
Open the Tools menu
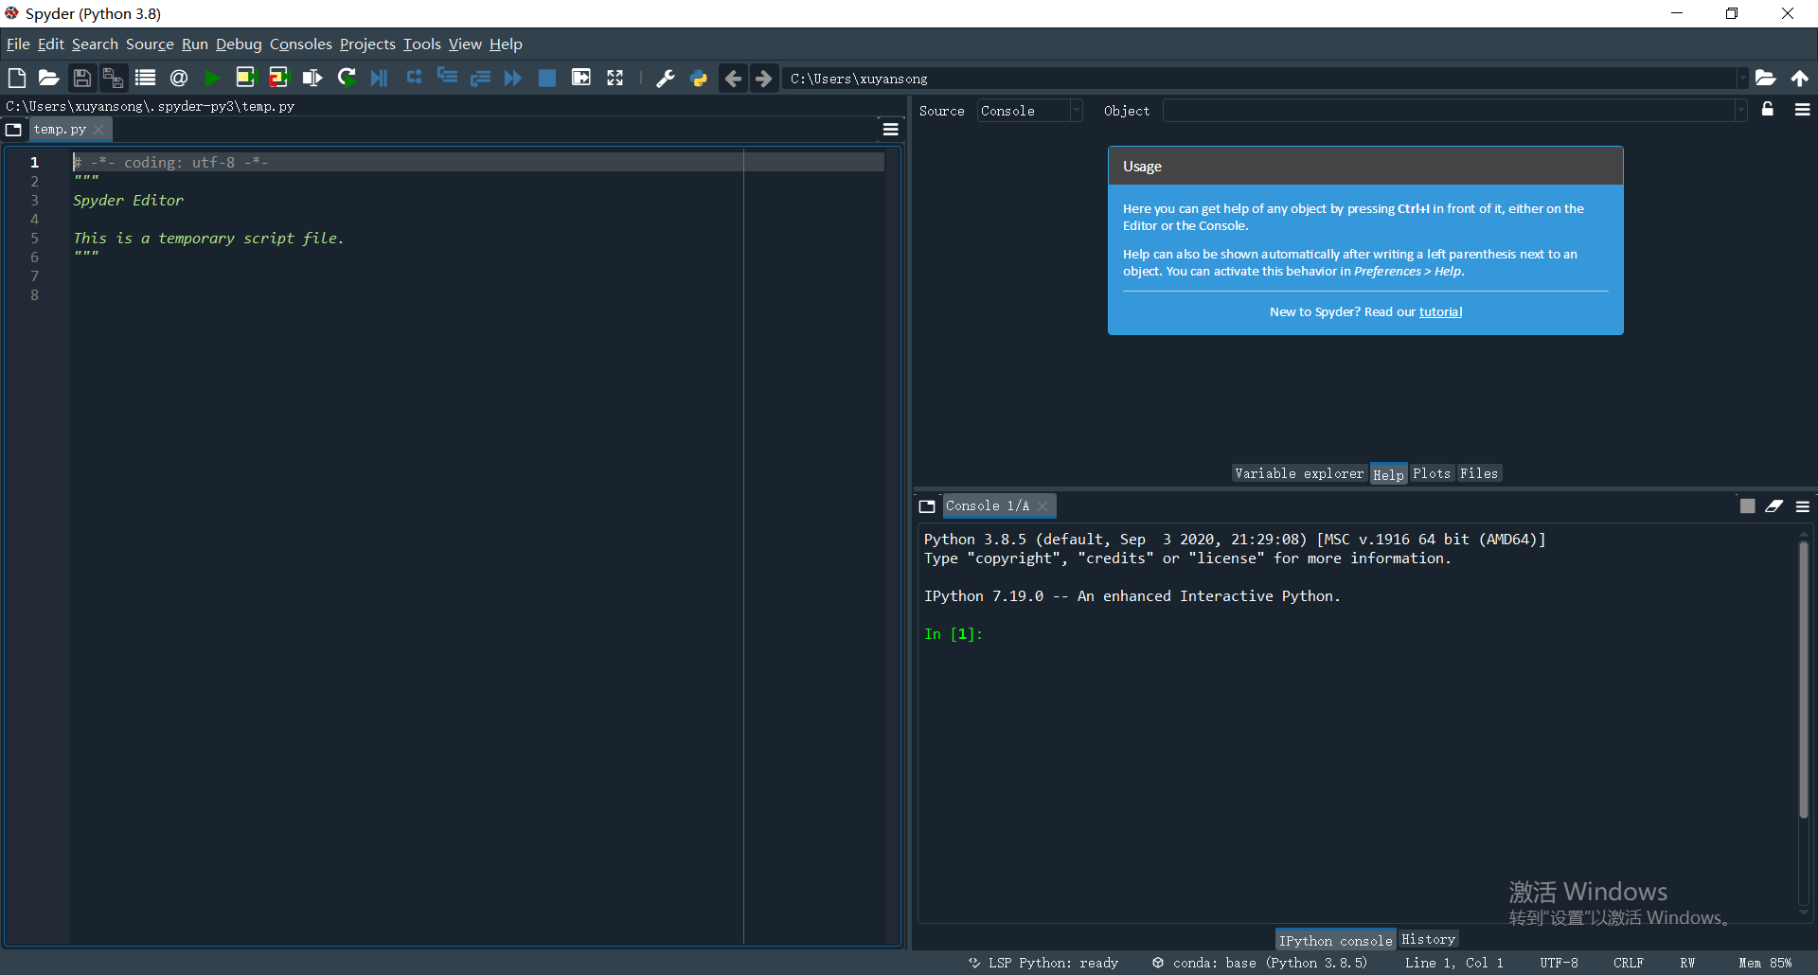[x=422, y=44]
